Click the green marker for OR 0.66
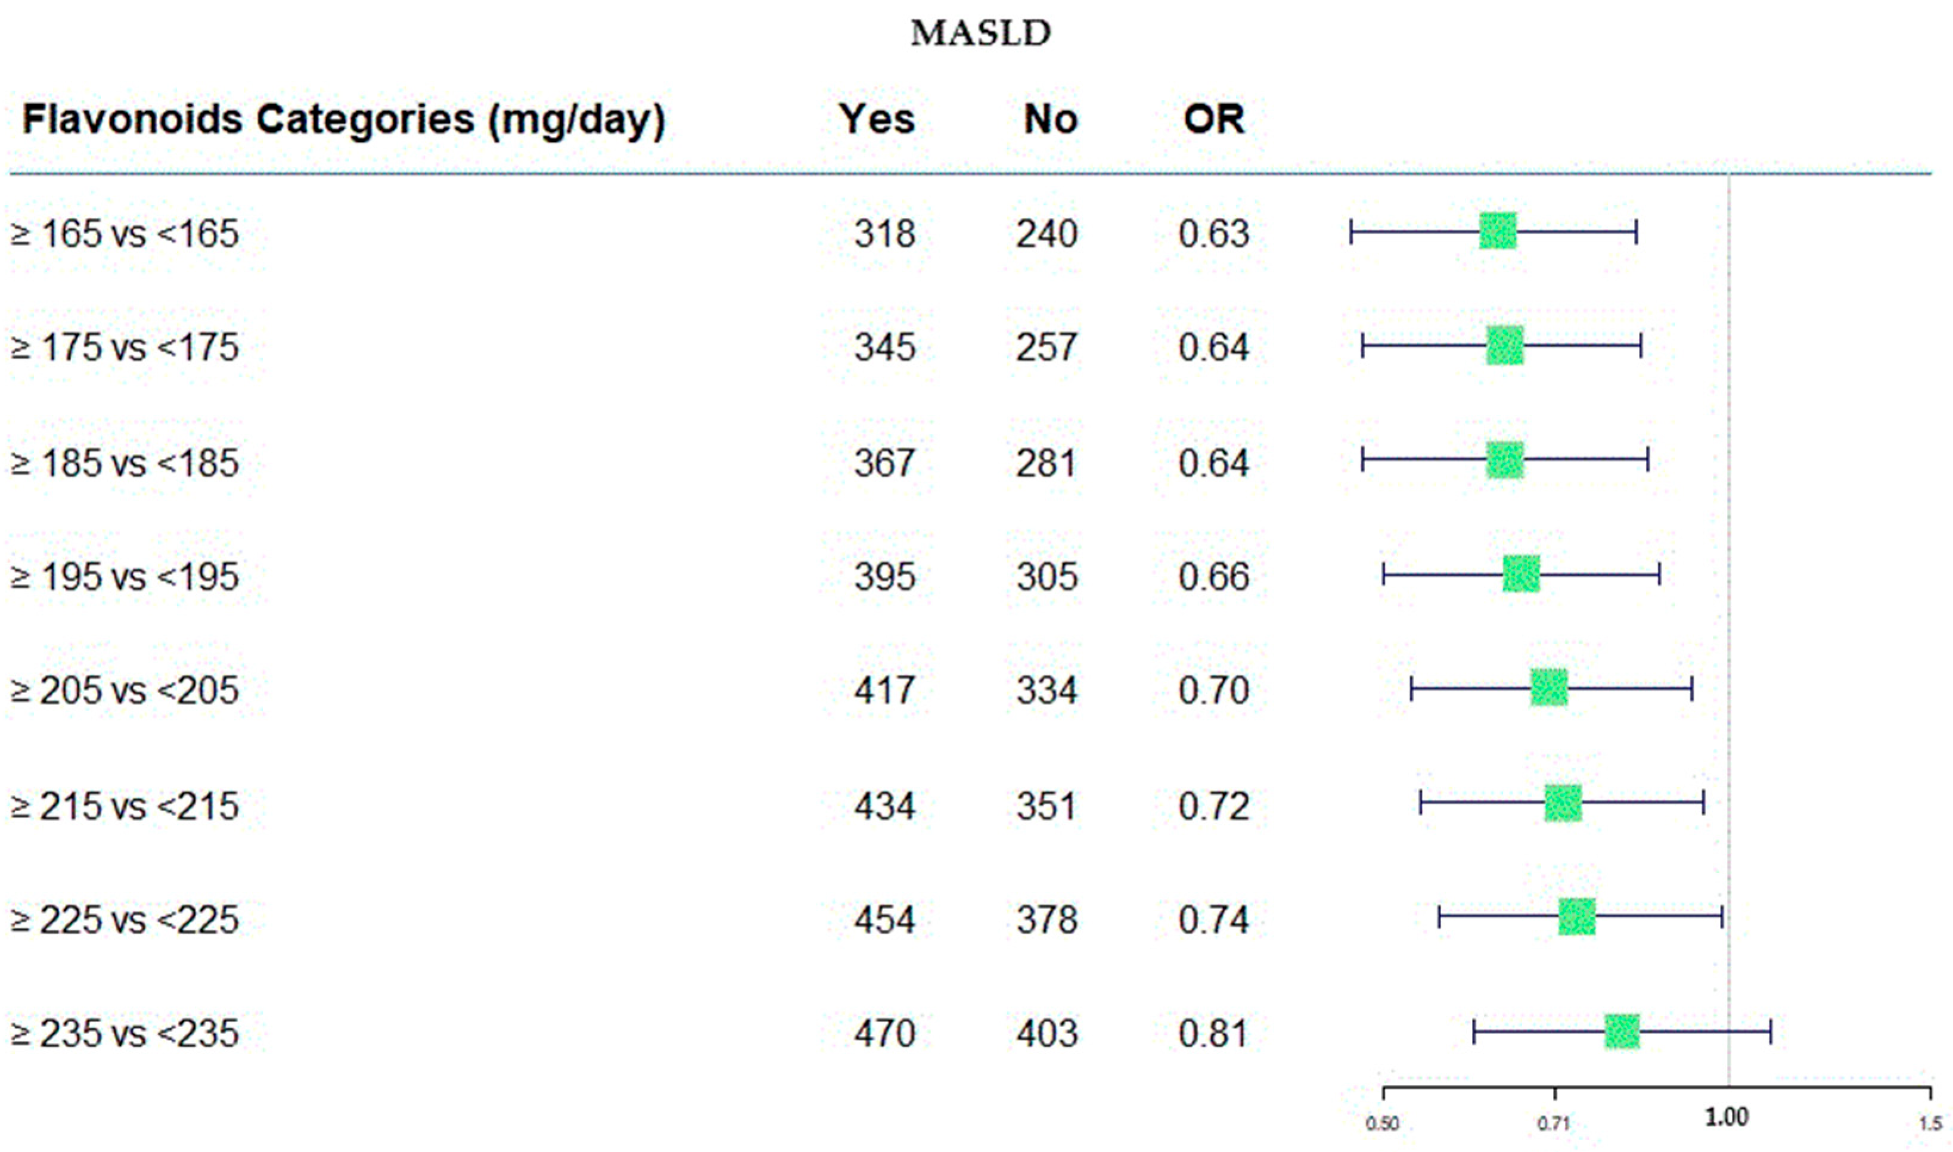Image resolution: width=1953 pixels, height=1152 pixels. (1521, 574)
